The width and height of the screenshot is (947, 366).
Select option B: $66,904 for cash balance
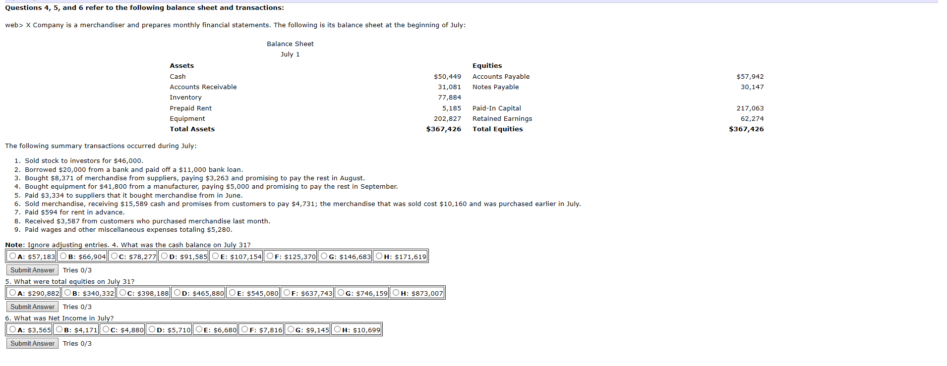pos(63,256)
